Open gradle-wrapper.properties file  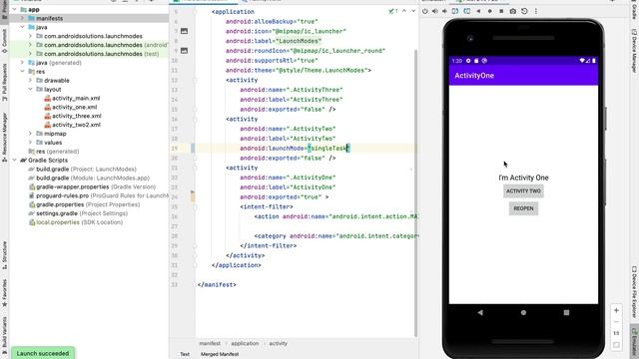point(93,186)
